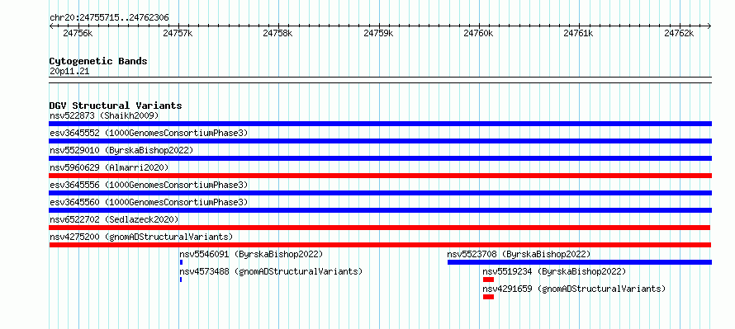Open esv3645552 (1000GenomesConsortiumPhase3) label
Viewport: 735px width, 329px height.
pos(149,133)
